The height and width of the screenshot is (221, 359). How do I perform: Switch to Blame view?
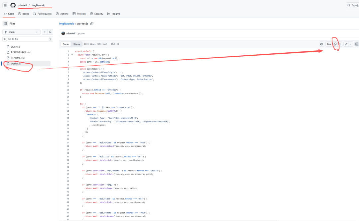pyautogui.click(x=77, y=44)
